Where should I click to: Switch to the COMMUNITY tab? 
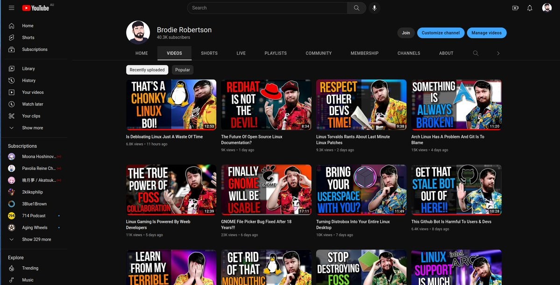pyautogui.click(x=319, y=53)
